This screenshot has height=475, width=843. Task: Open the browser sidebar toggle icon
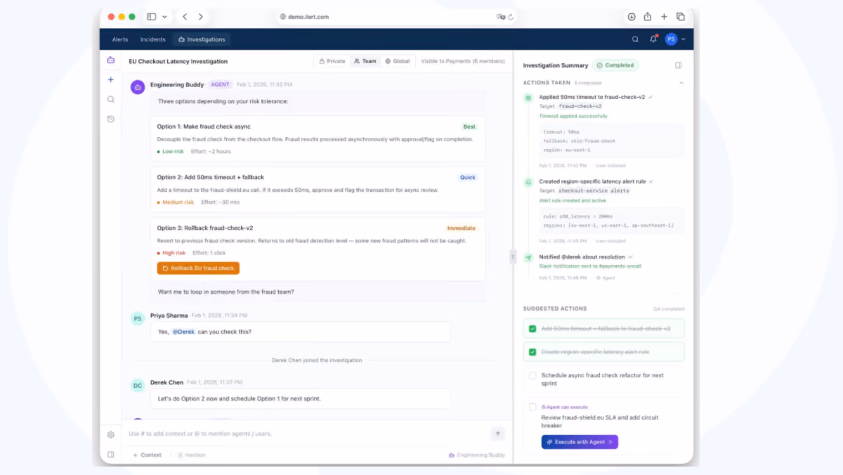(x=152, y=17)
